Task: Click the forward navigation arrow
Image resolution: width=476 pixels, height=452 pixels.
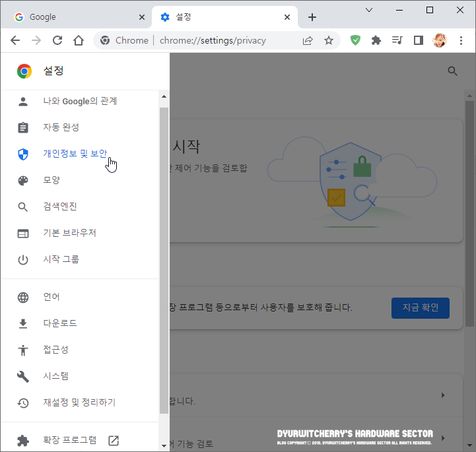Action: 36,40
